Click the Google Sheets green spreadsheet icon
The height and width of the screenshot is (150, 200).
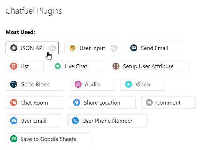[14, 139]
